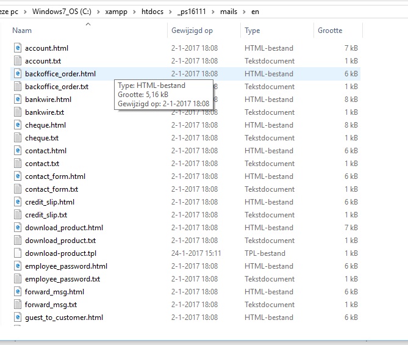
Task: Select file name contact_form.html
Action: click(x=55, y=176)
